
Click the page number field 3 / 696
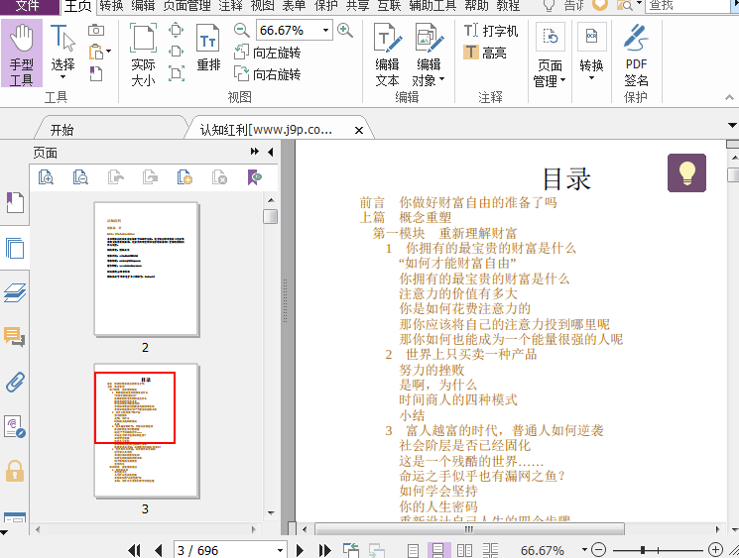230,550
